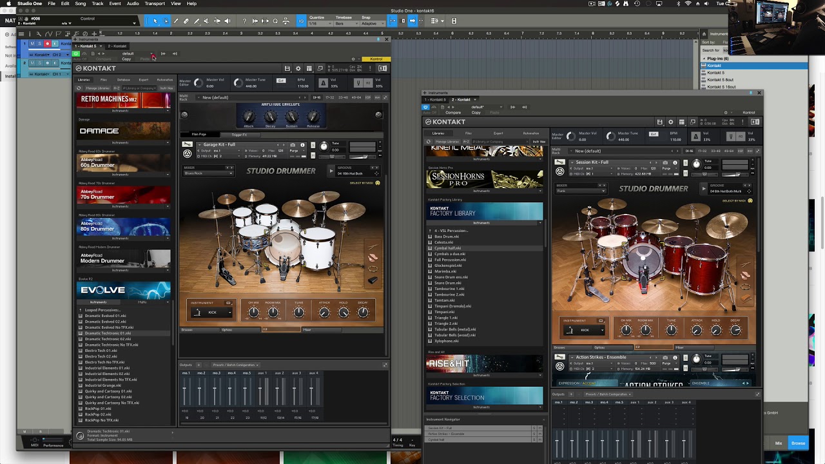This screenshot has width=825, height=464.
Task: Click the blue Browse button bottom right
Action: (x=798, y=443)
